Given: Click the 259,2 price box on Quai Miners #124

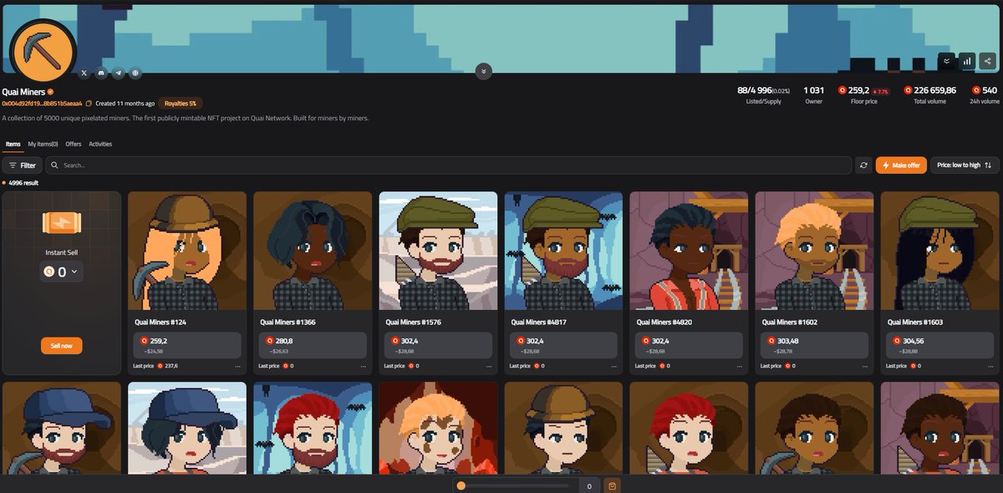Looking at the screenshot, I should click(187, 346).
